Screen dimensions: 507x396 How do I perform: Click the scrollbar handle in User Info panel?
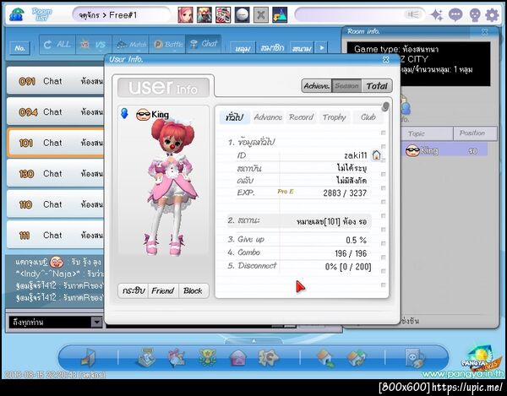(385, 106)
